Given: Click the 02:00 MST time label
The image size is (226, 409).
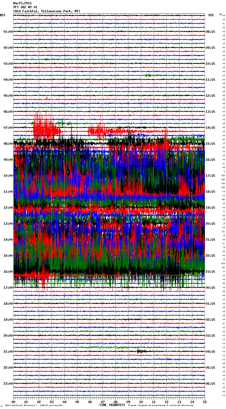Looking at the screenshot, I should click(x=8, y=48).
